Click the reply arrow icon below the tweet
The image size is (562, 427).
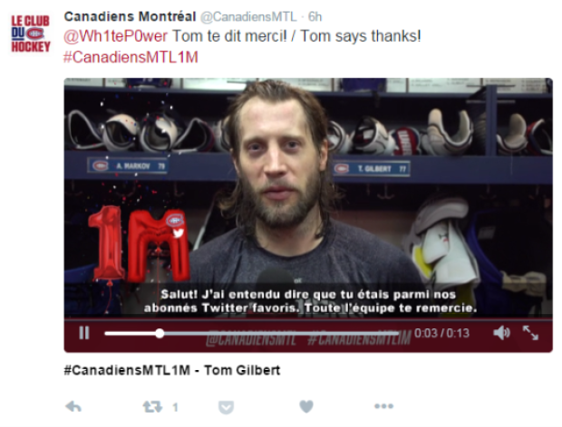(73, 406)
